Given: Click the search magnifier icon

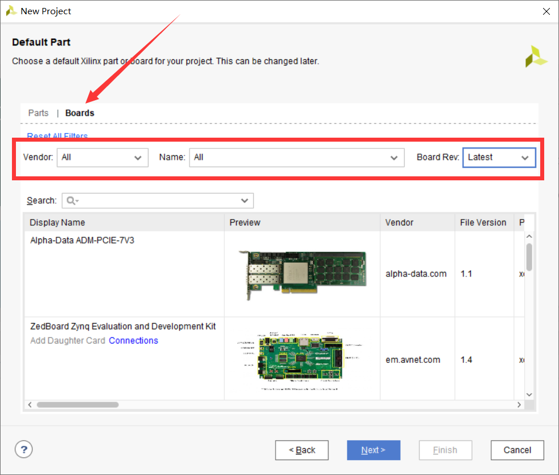Looking at the screenshot, I should point(71,201).
